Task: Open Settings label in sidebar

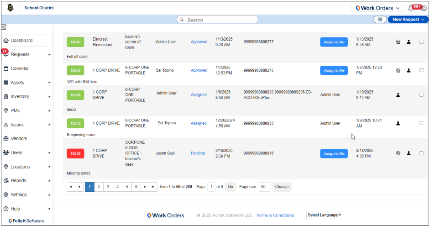Action: pyautogui.click(x=19, y=195)
